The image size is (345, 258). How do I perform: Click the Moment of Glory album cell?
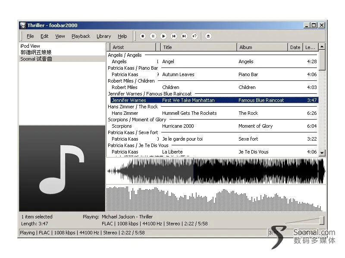pyautogui.click(x=255, y=126)
